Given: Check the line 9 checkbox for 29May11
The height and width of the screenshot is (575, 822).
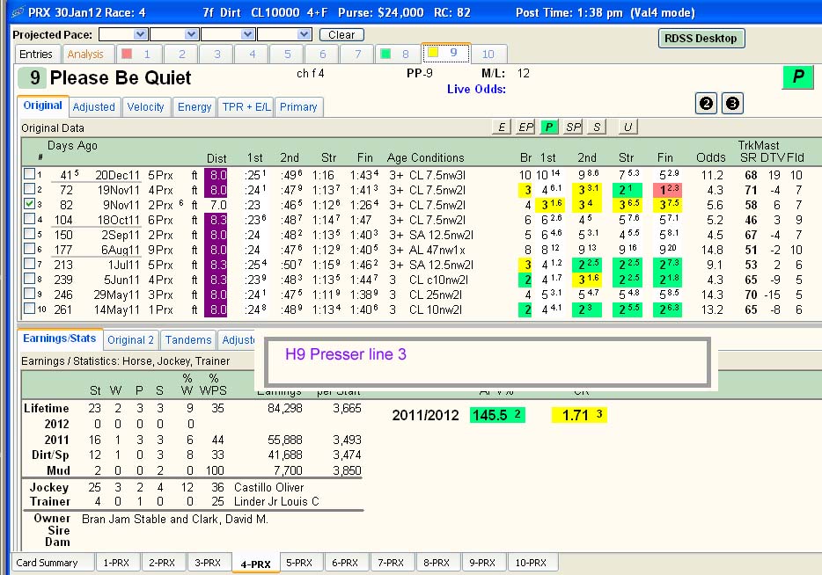Looking at the screenshot, I should pyautogui.click(x=29, y=294).
